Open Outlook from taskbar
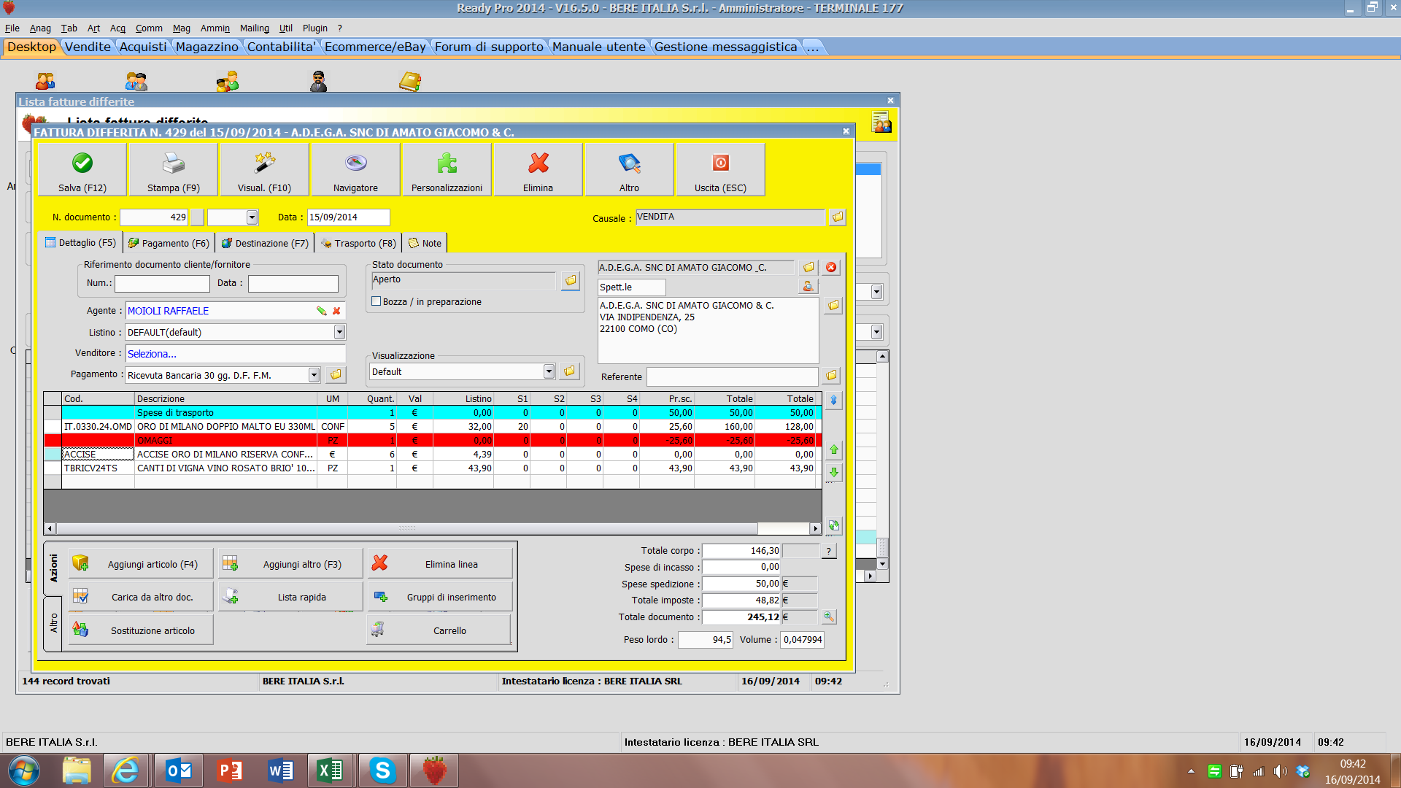Screen dimensions: 1401x788 pos(179,770)
